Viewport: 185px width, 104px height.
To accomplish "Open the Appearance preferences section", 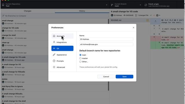I will [62, 55].
